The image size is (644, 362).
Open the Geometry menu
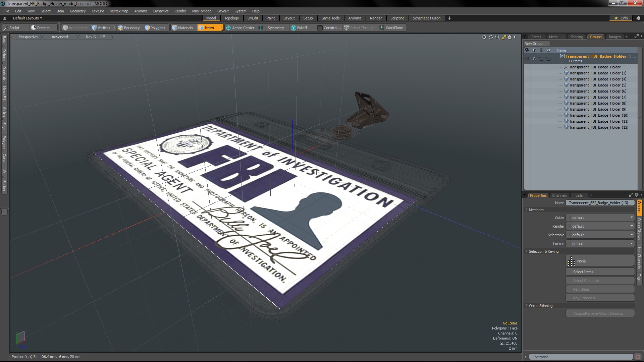pos(77,11)
